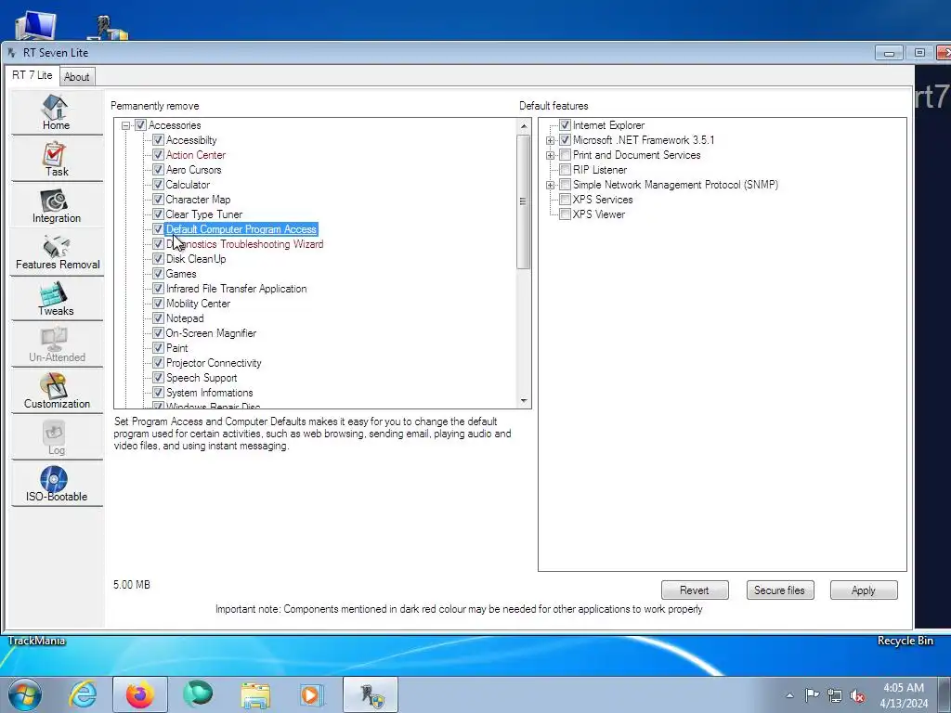The height and width of the screenshot is (713, 951).
Task: Open network tray icon
Action: tap(835, 695)
